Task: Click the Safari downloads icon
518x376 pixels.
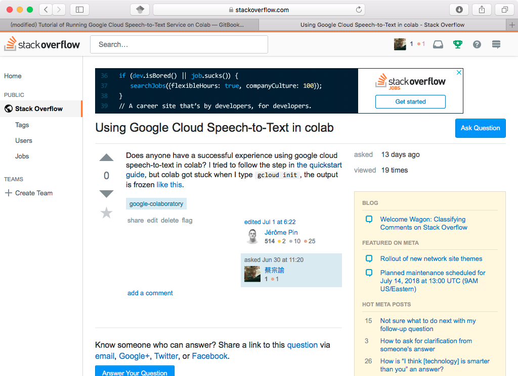Action: (x=459, y=10)
